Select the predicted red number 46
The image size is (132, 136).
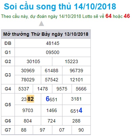click(x=127, y=16)
